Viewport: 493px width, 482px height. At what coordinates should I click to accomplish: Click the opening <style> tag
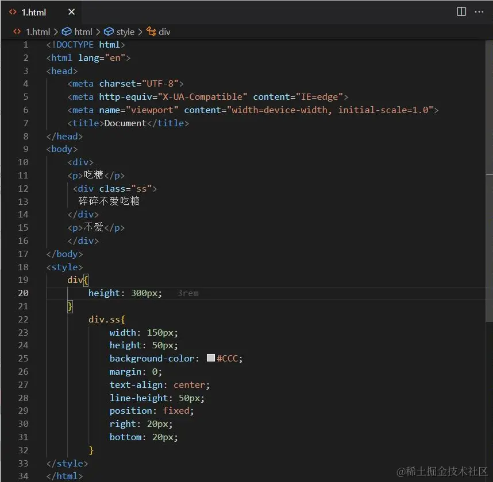click(x=65, y=267)
